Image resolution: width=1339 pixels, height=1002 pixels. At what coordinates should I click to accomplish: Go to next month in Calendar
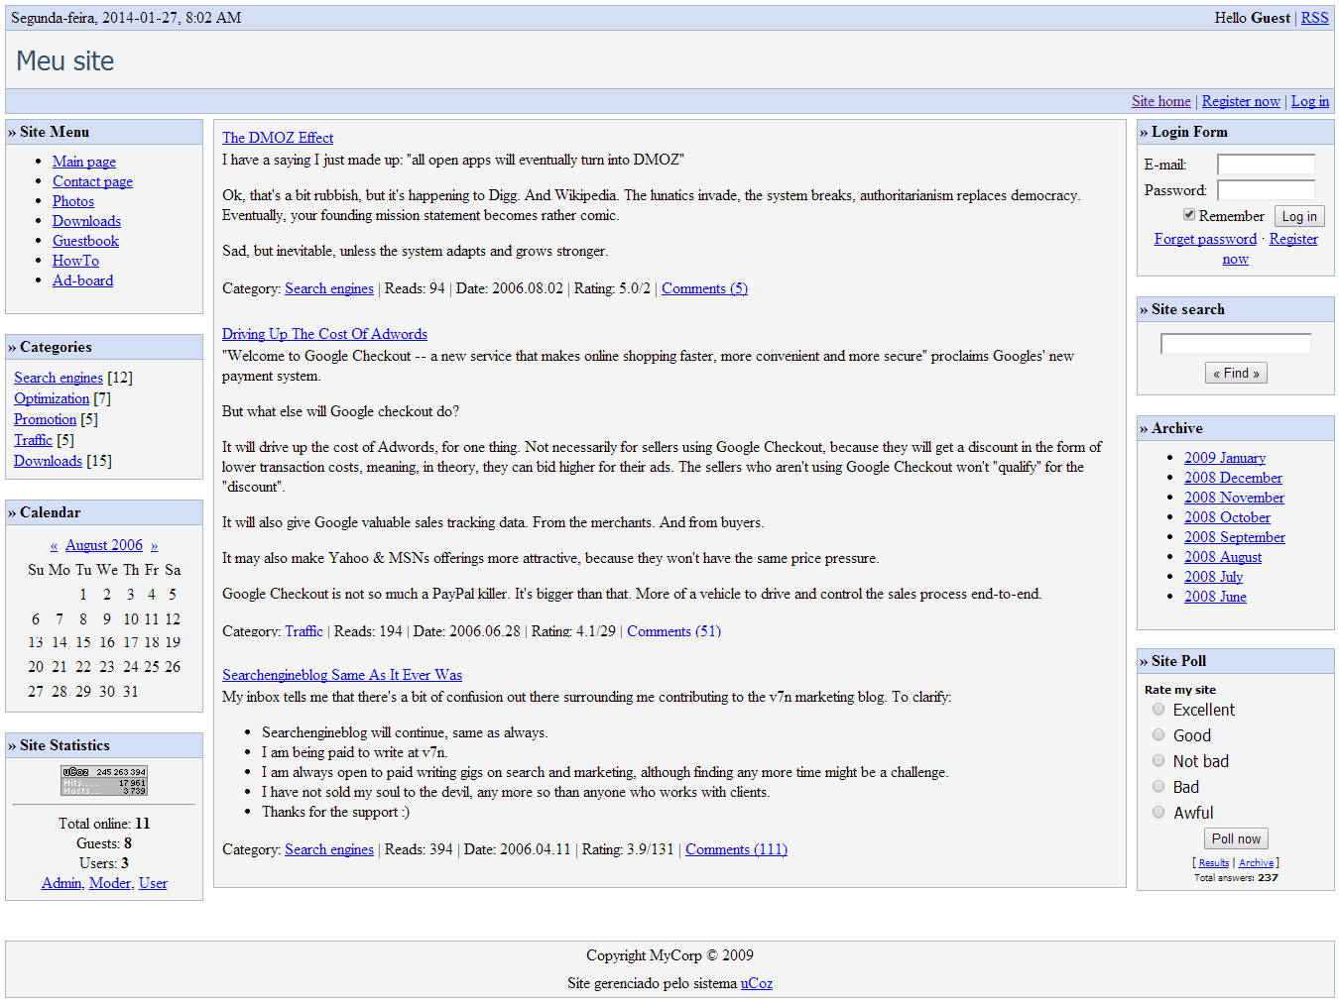tap(154, 546)
